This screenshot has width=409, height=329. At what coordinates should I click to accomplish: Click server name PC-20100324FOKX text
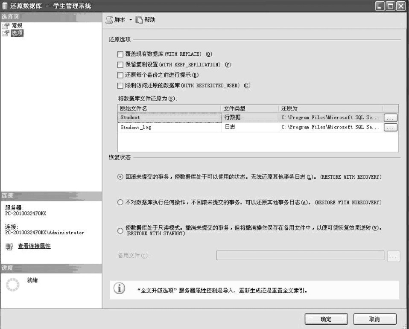[x=26, y=213]
